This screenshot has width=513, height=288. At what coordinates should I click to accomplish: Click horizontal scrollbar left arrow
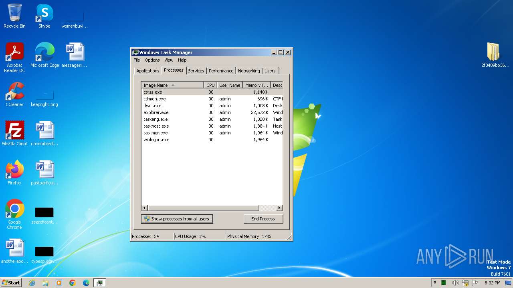pos(145,208)
